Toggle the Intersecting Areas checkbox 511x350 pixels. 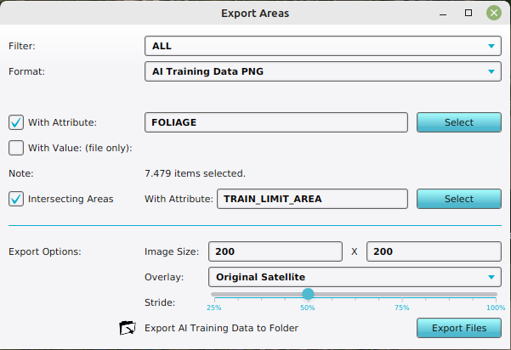[x=16, y=199]
